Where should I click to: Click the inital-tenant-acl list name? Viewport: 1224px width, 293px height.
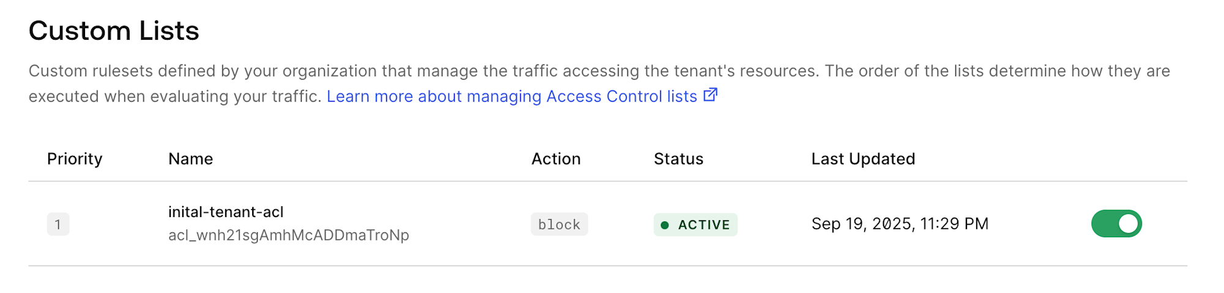point(226,212)
